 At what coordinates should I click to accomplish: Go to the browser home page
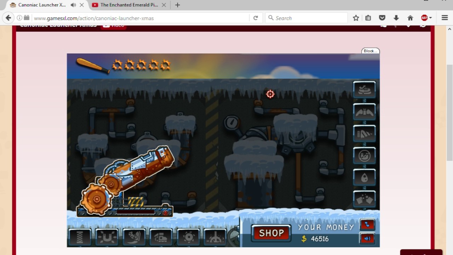[410, 18]
